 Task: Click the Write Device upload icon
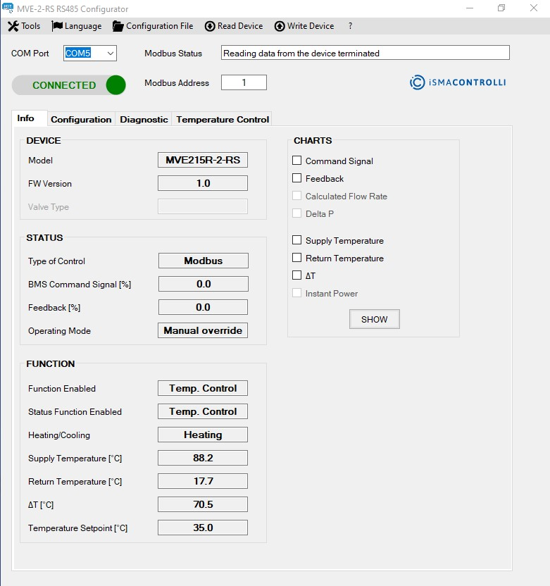pyautogui.click(x=280, y=26)
